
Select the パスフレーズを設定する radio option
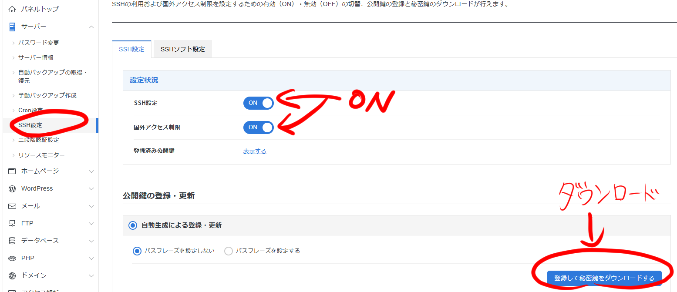[229, 251]
